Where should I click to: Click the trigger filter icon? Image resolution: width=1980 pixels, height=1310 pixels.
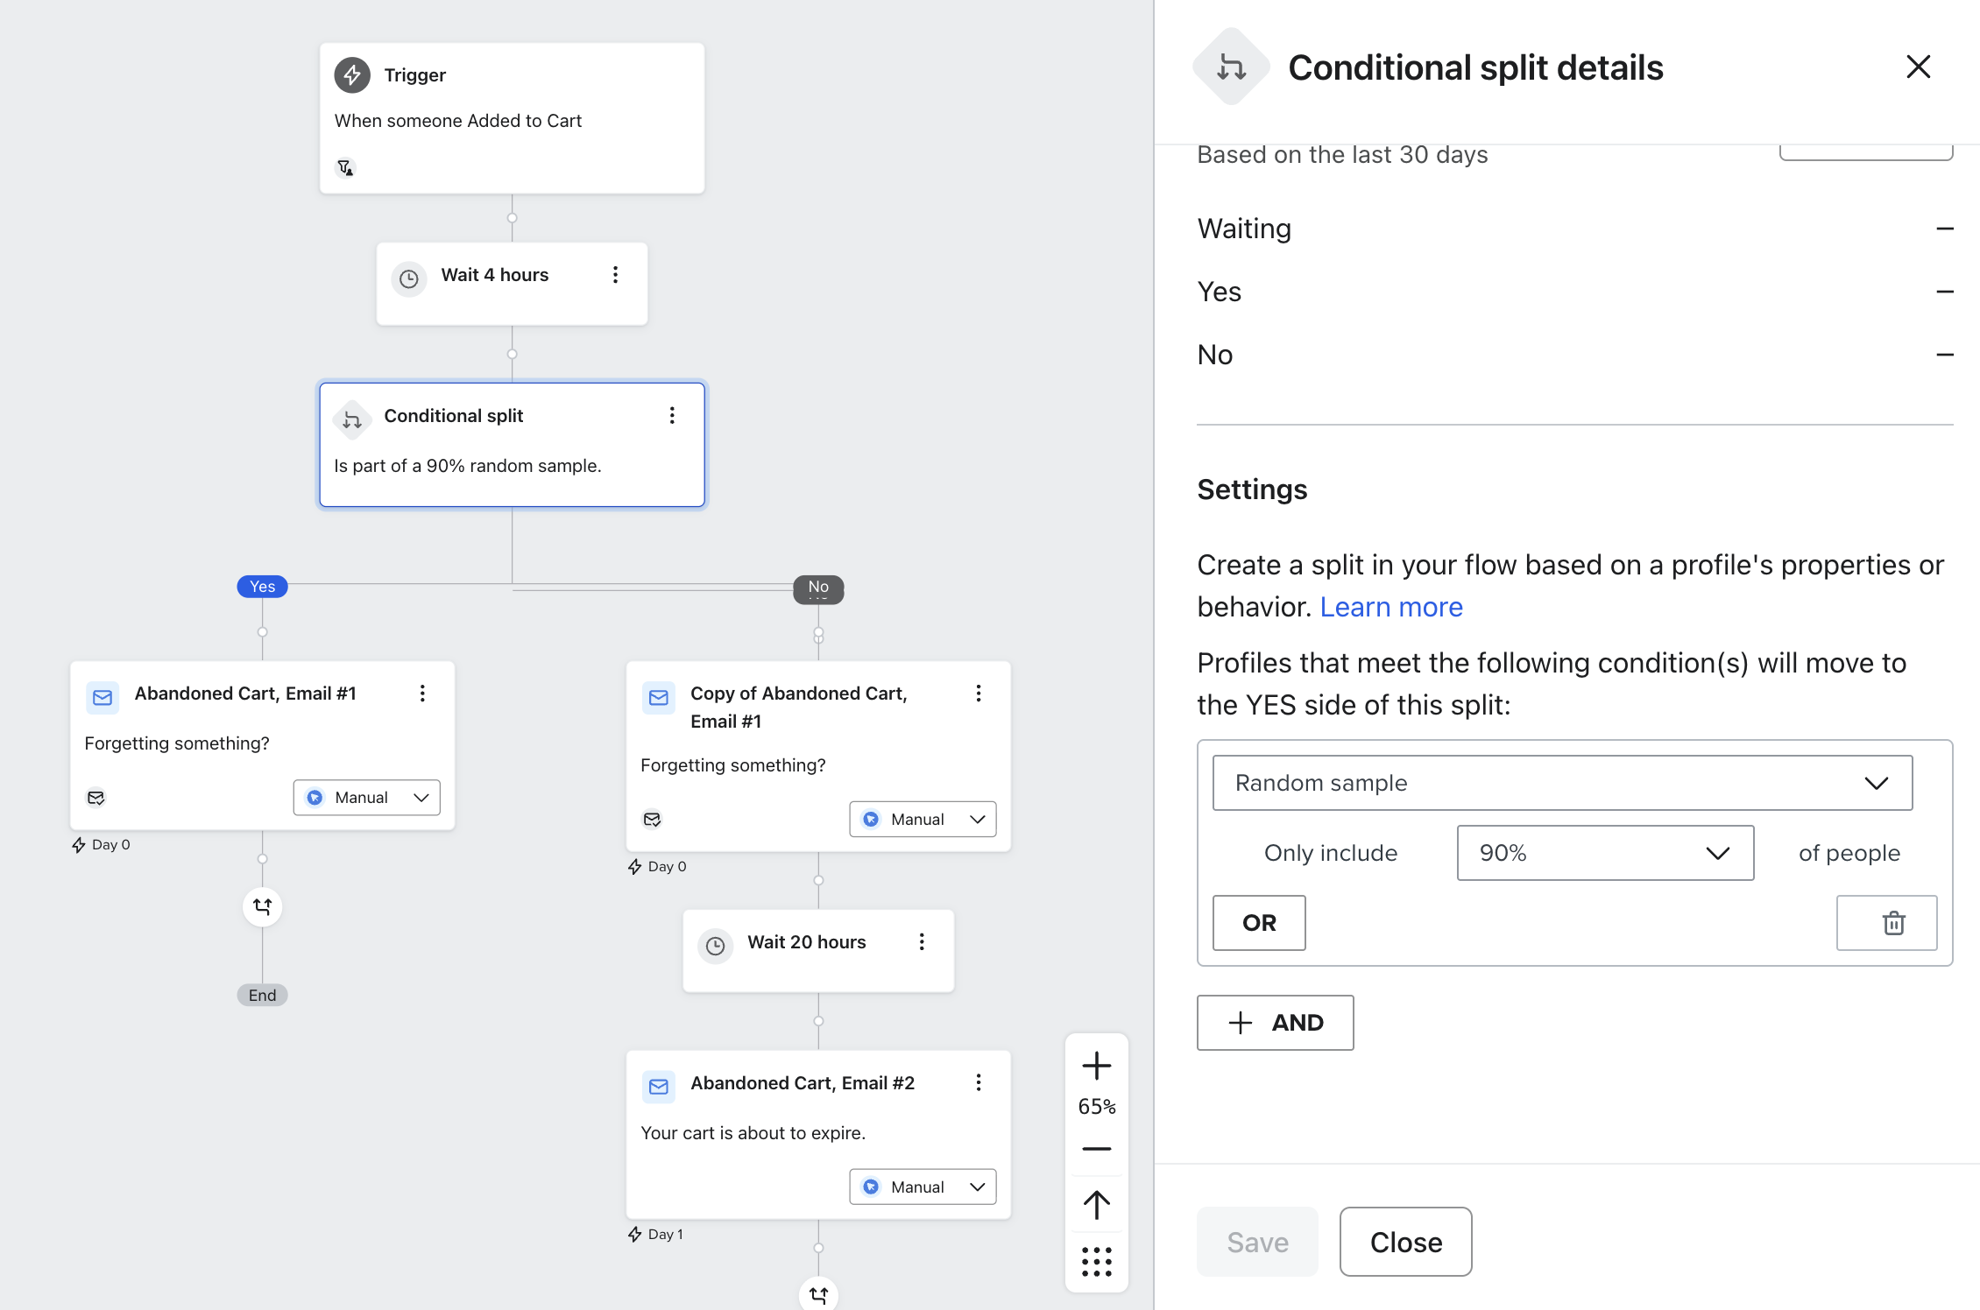(345, 166)
